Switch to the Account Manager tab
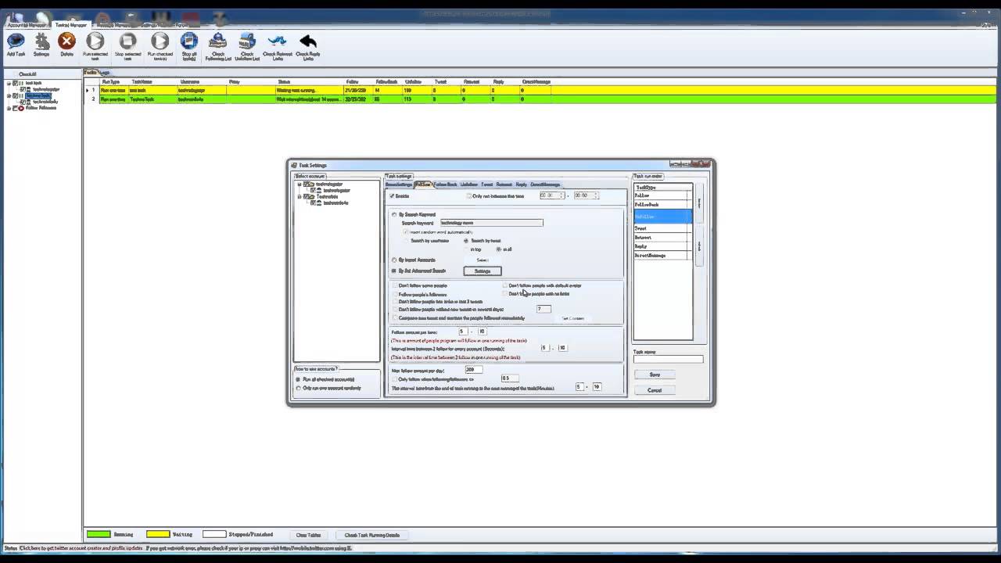1001x563 pixels. (27, 25)
